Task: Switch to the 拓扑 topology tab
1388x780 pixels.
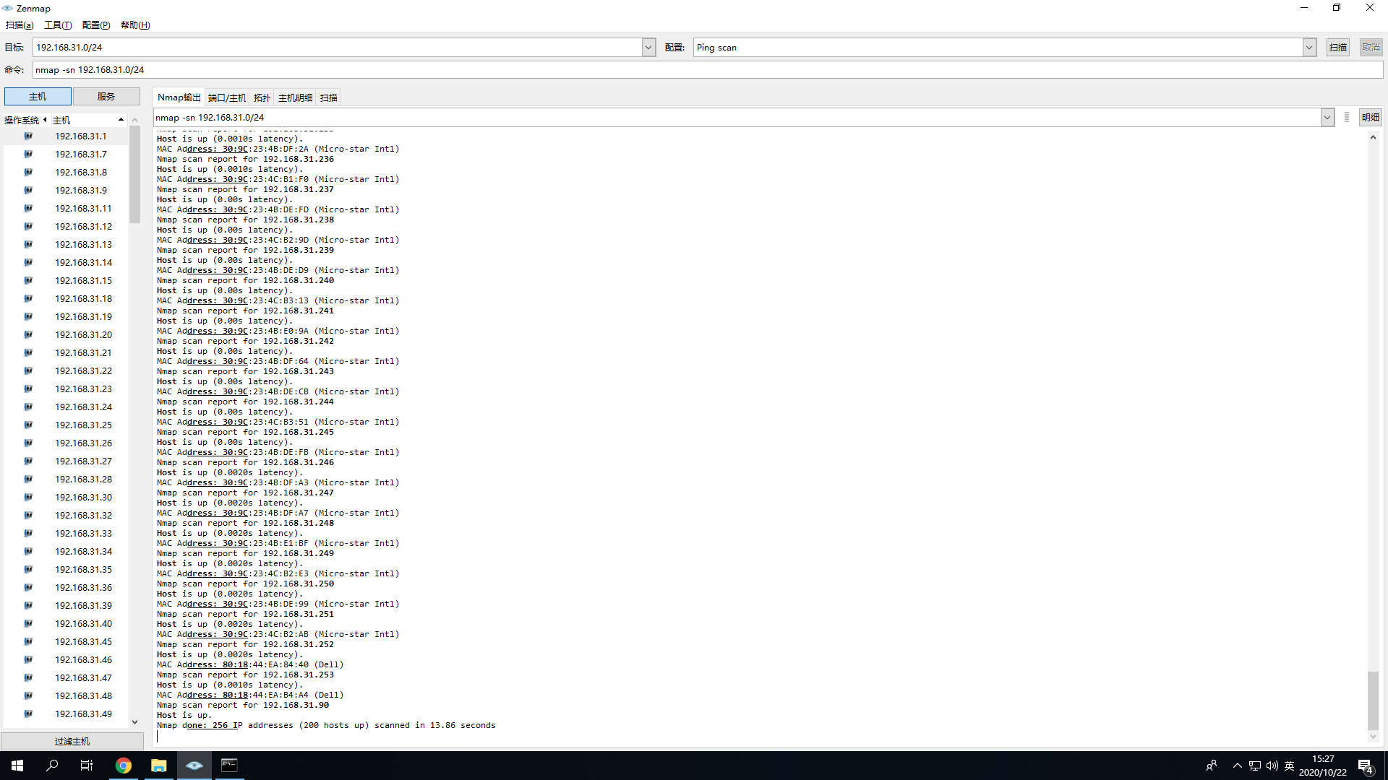Action: [x=262, y=97]
